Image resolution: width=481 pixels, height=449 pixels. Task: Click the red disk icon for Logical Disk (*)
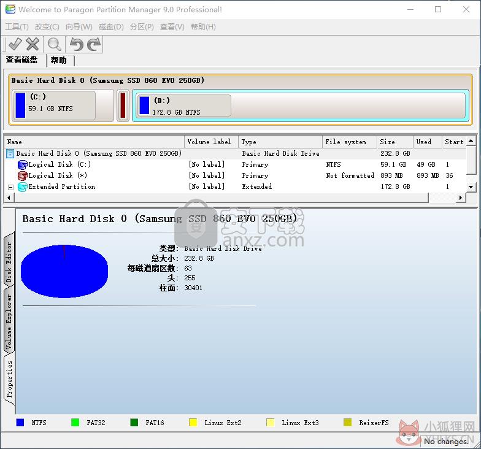tap(22, 175)
